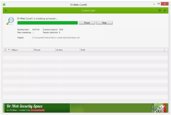This screenshot has height=115, width=171.
Task: Click the 2.4 euro/month price label
Action: point(38,110)
